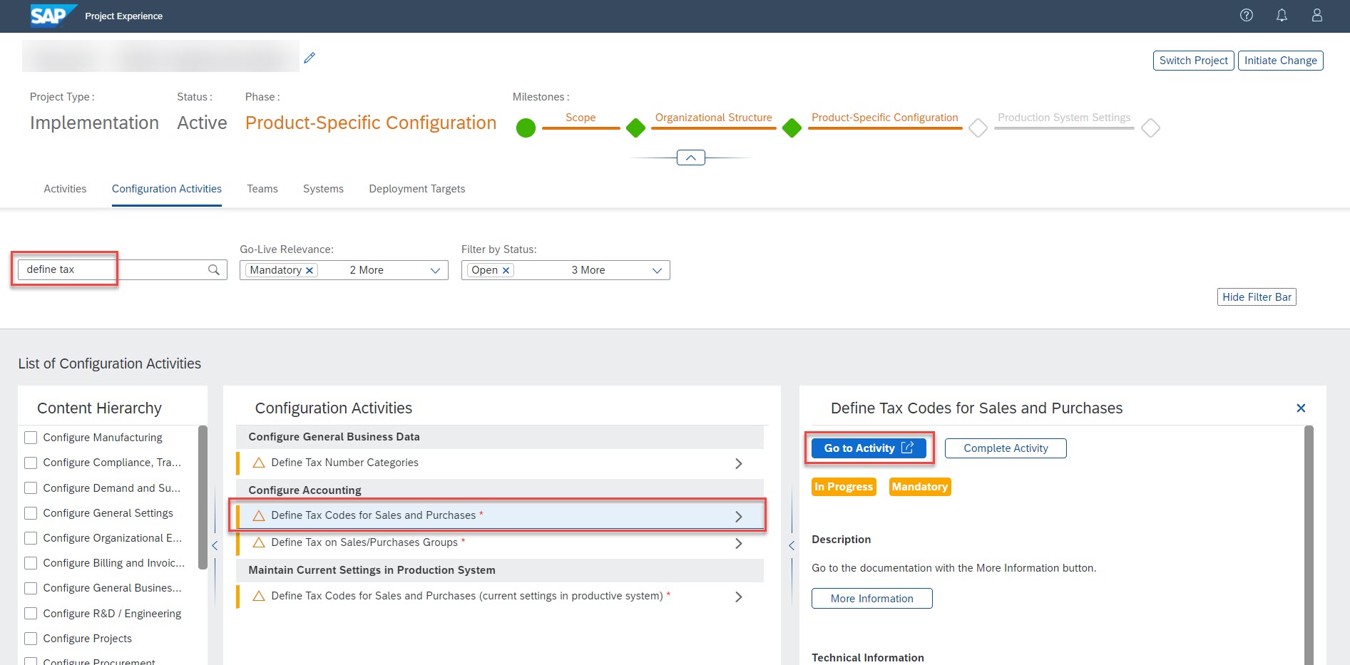Viewport: 1350px width, 665px height.
Task: Click Go to Activity button
Action: 869,448
